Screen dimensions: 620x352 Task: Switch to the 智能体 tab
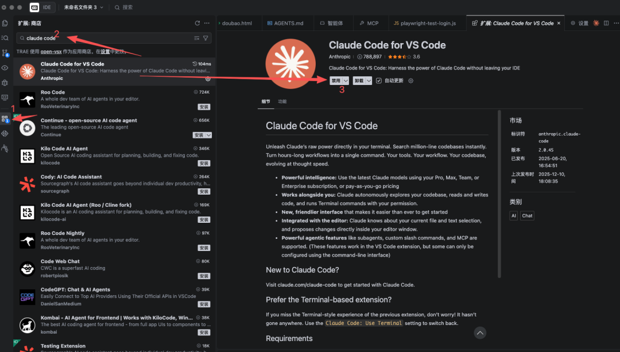[x=331, y=24]
